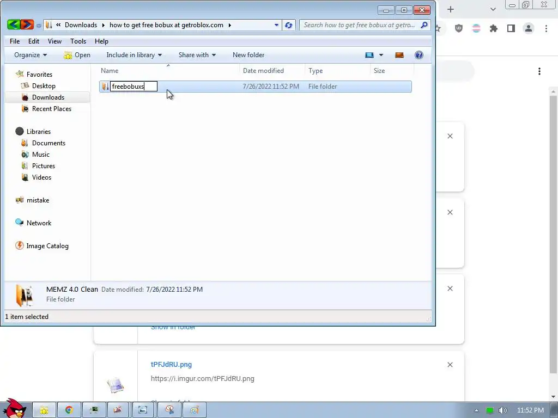Click inside the freebobuxs rename text field
Screen dimensions: 558x418
click(134, 87)
